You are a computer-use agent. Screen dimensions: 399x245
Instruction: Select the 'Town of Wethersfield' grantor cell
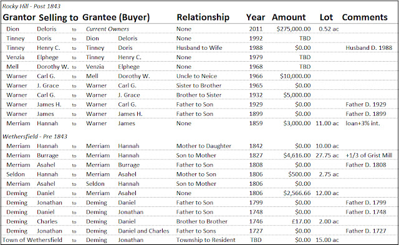coord(32,240)
